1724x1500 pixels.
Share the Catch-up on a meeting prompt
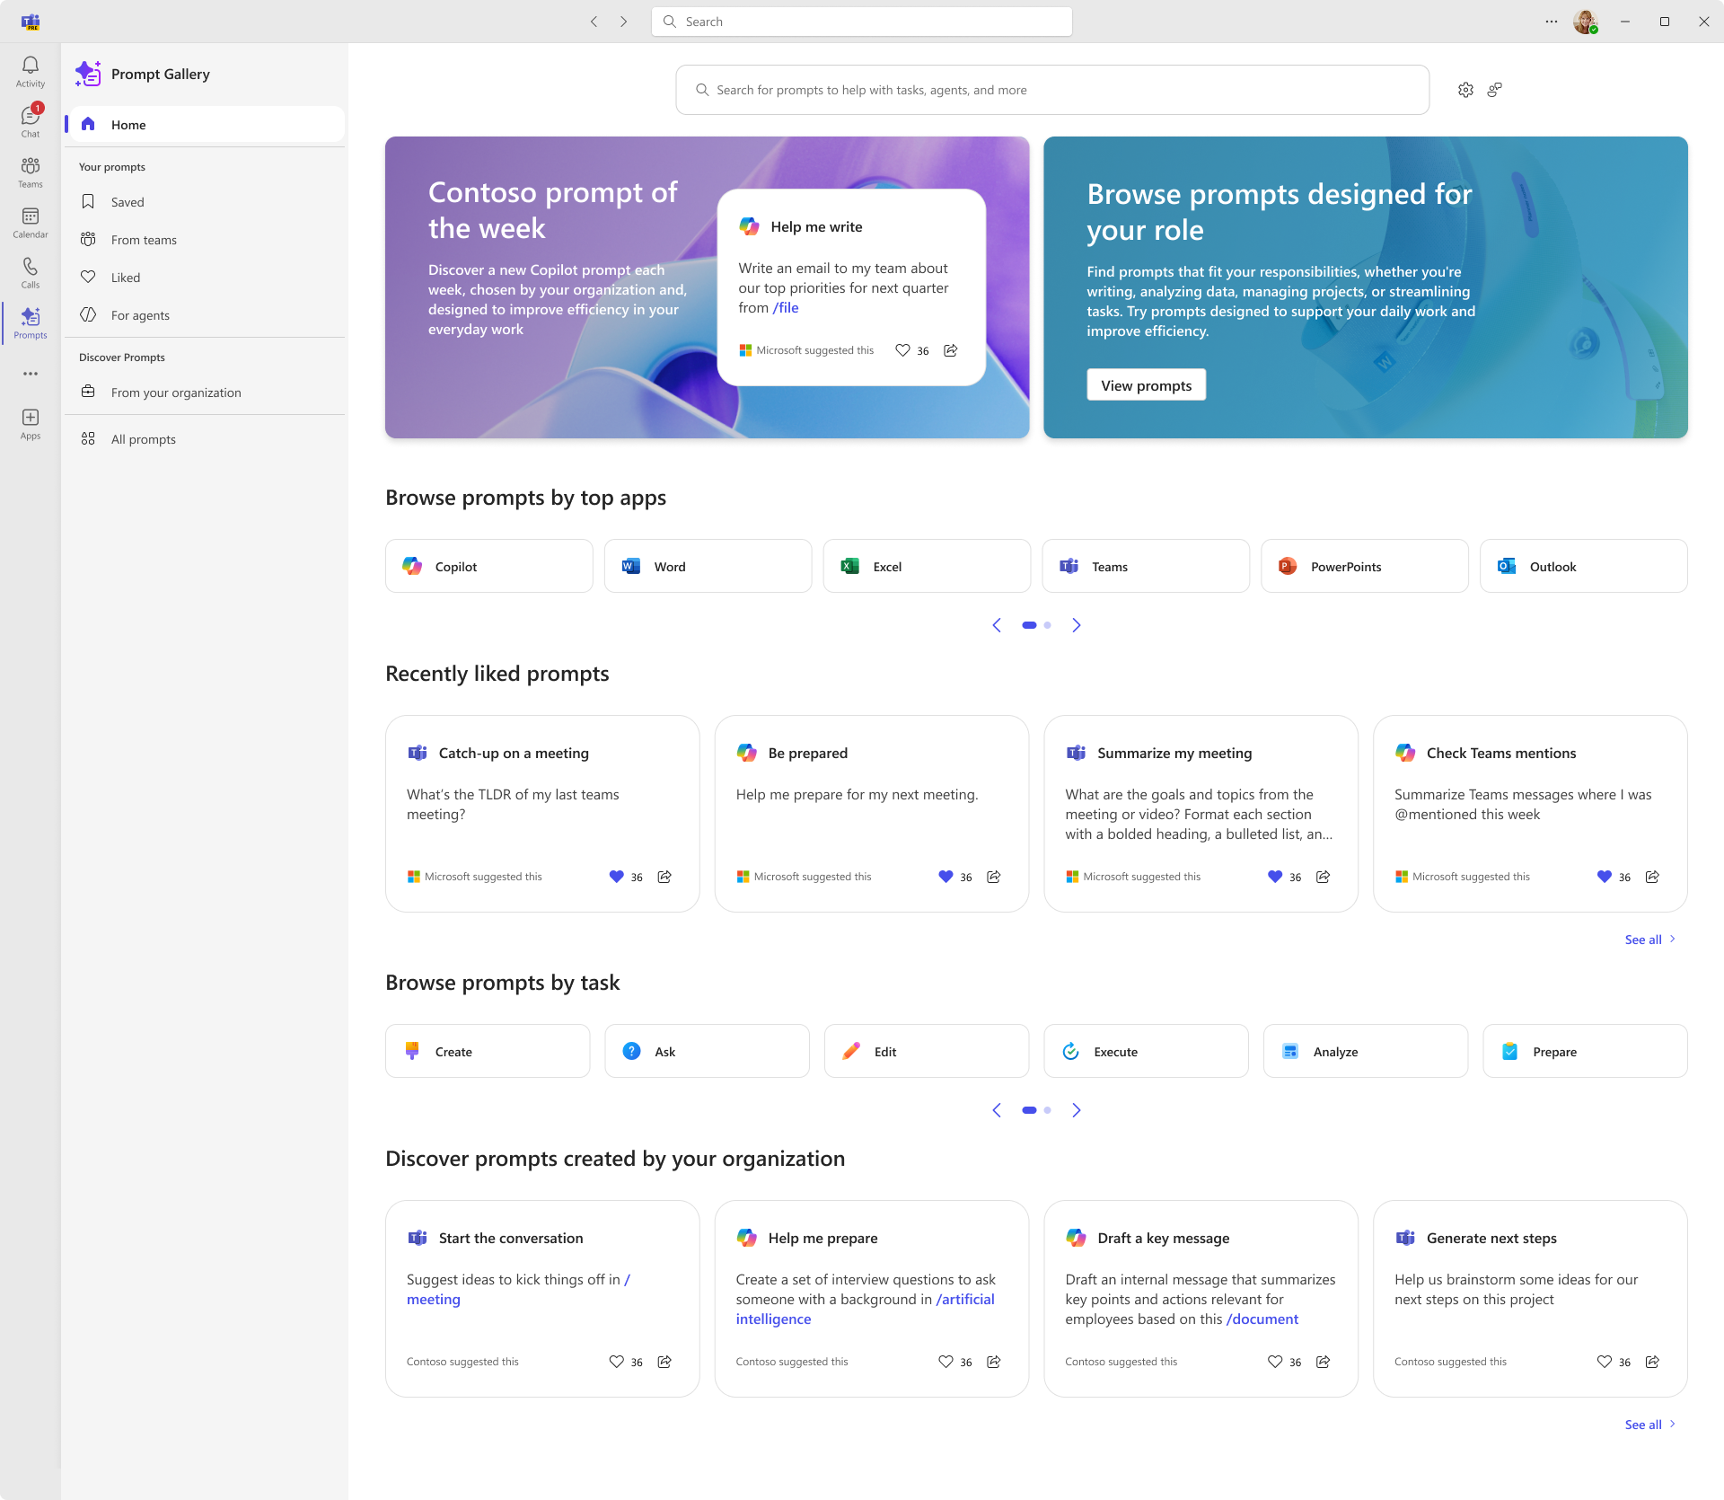click(664, 877)
